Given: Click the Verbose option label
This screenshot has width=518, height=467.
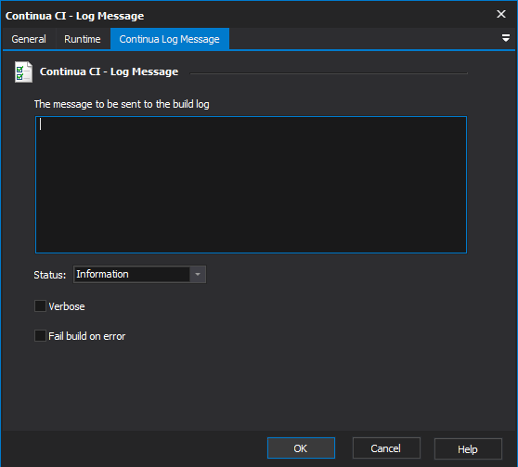Looking at the screenshot, I should 67,306.
